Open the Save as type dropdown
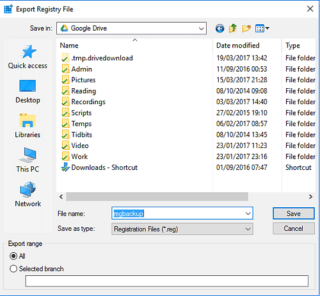 pos(182,229)
